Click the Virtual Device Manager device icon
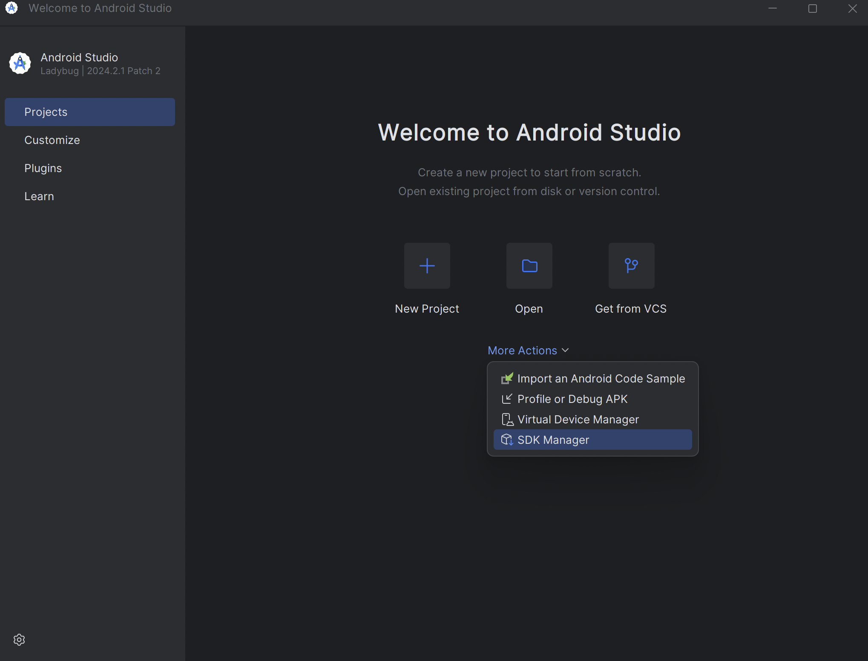Viewport: 868px width, 661px height. tap(507, 419)
